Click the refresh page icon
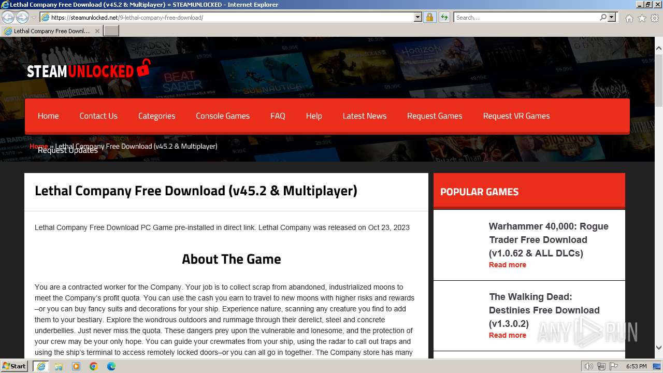The height and width of the screenshot is (373, 663). [444, 17]
